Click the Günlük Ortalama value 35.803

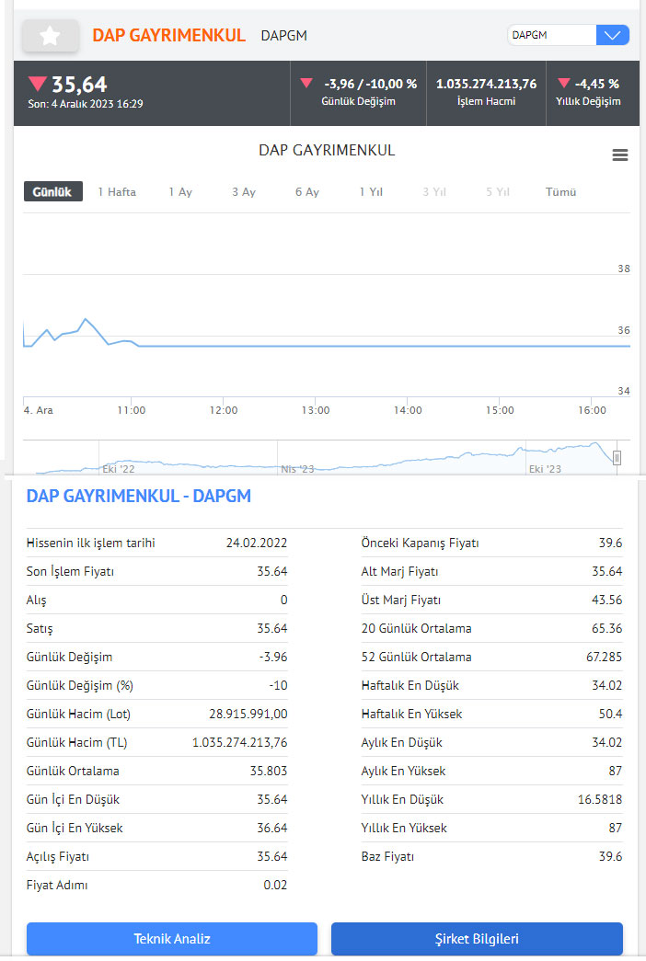[x=268, y=771]
